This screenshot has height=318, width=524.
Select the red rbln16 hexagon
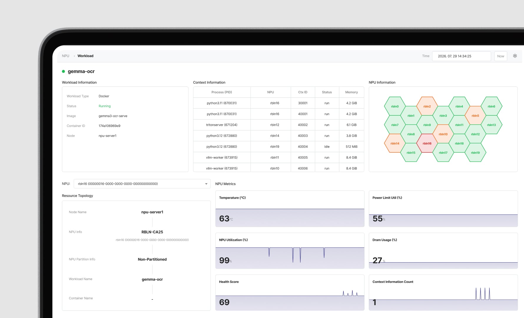(427, 143)
